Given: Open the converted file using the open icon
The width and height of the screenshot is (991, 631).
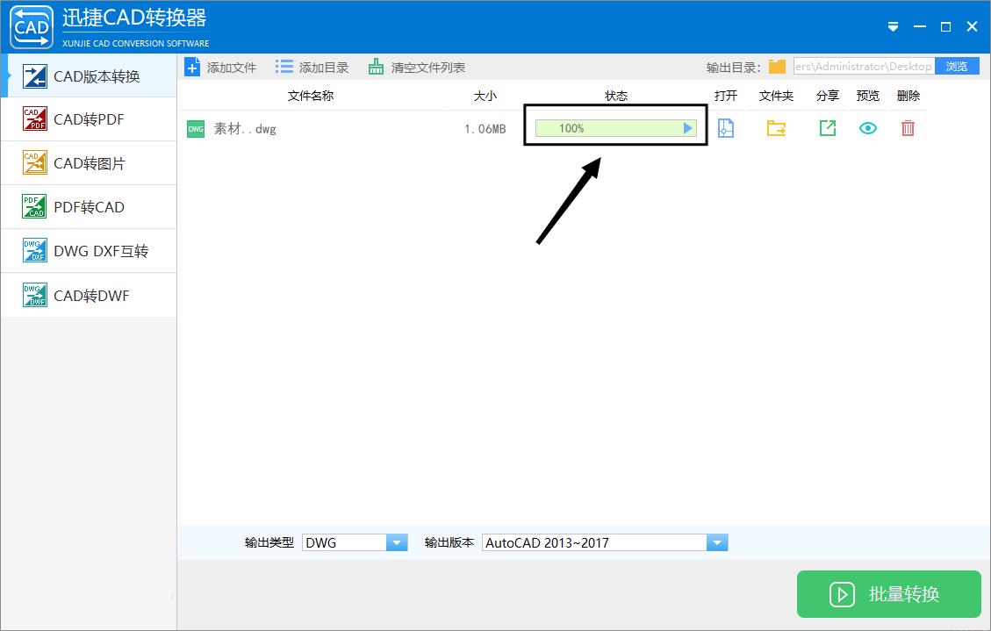Looking at the screenshot, I should click(725, 127).
